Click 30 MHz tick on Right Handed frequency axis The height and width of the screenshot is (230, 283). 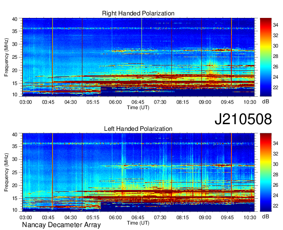point(15,44)
